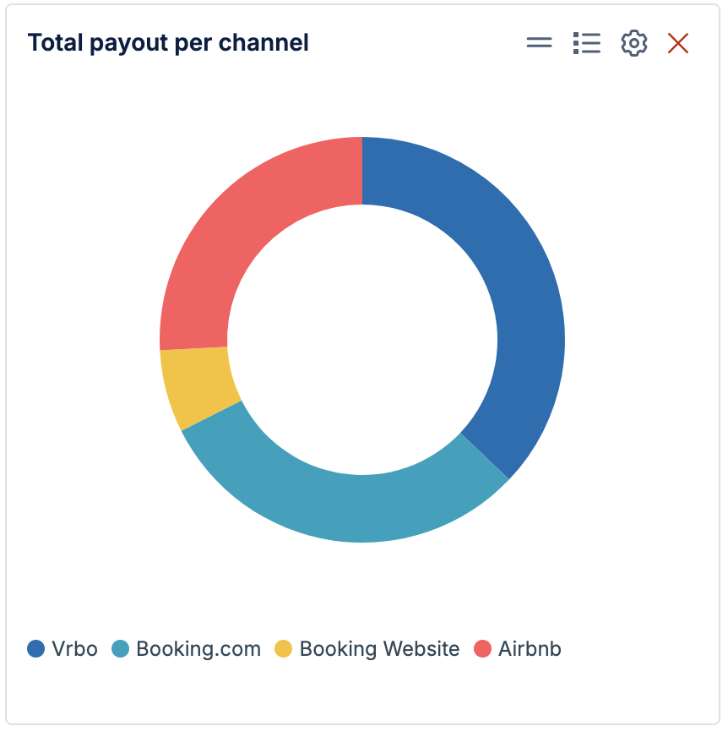This screenshot has height=737, width=728.
Task: Click the empty center of donut chart
Action: (362, 340)
